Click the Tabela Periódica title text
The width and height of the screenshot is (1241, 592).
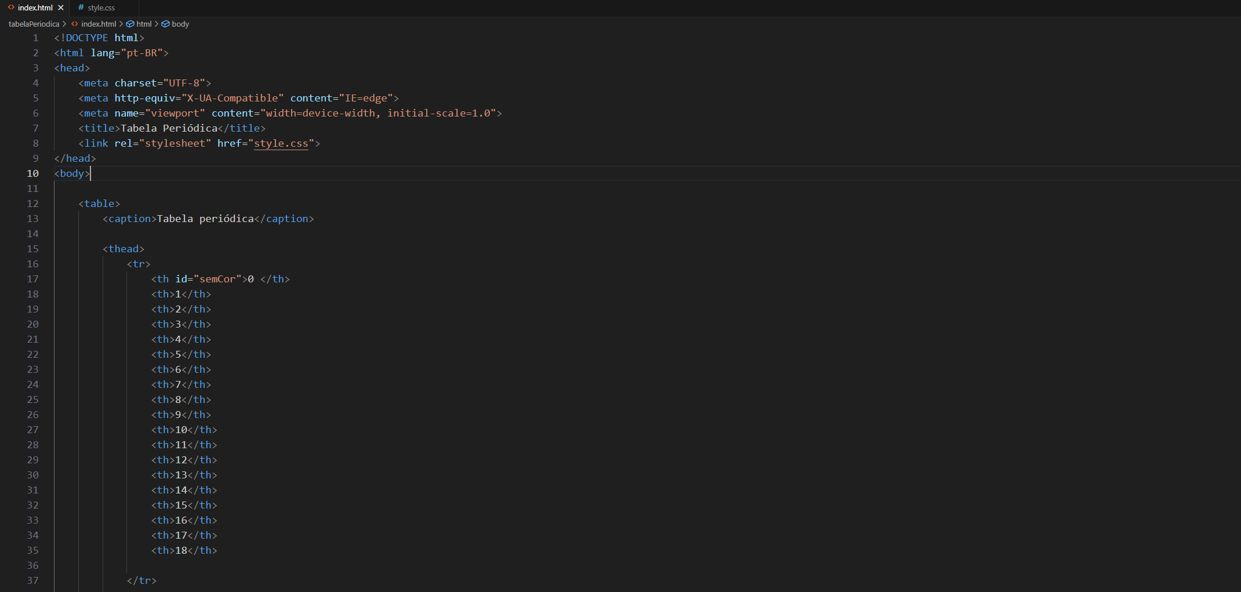170,128
